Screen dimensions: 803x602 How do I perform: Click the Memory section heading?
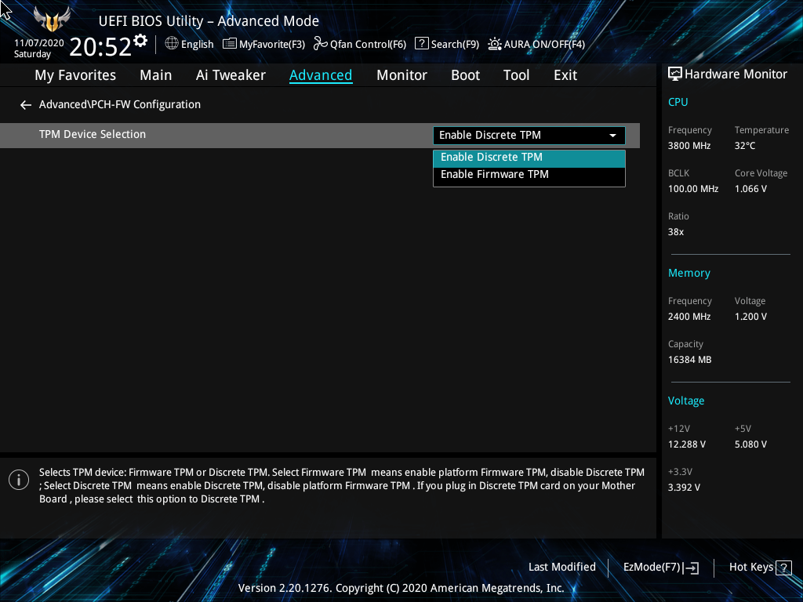point(689,274)
